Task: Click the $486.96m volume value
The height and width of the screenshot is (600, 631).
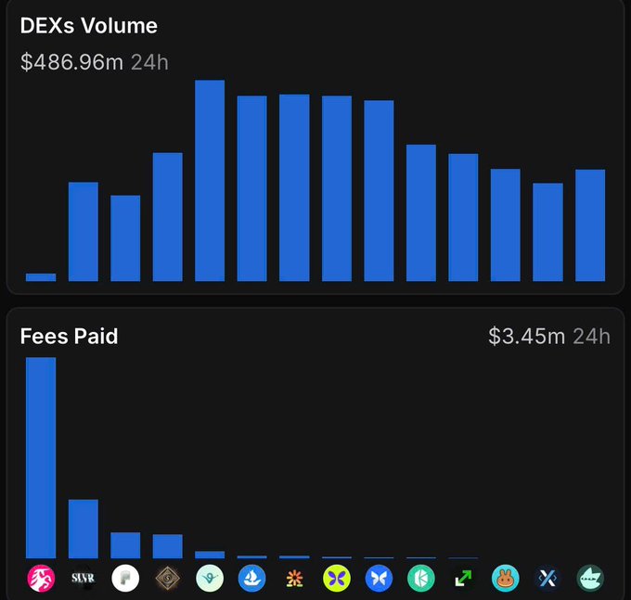Action: [x=71, y=62]
